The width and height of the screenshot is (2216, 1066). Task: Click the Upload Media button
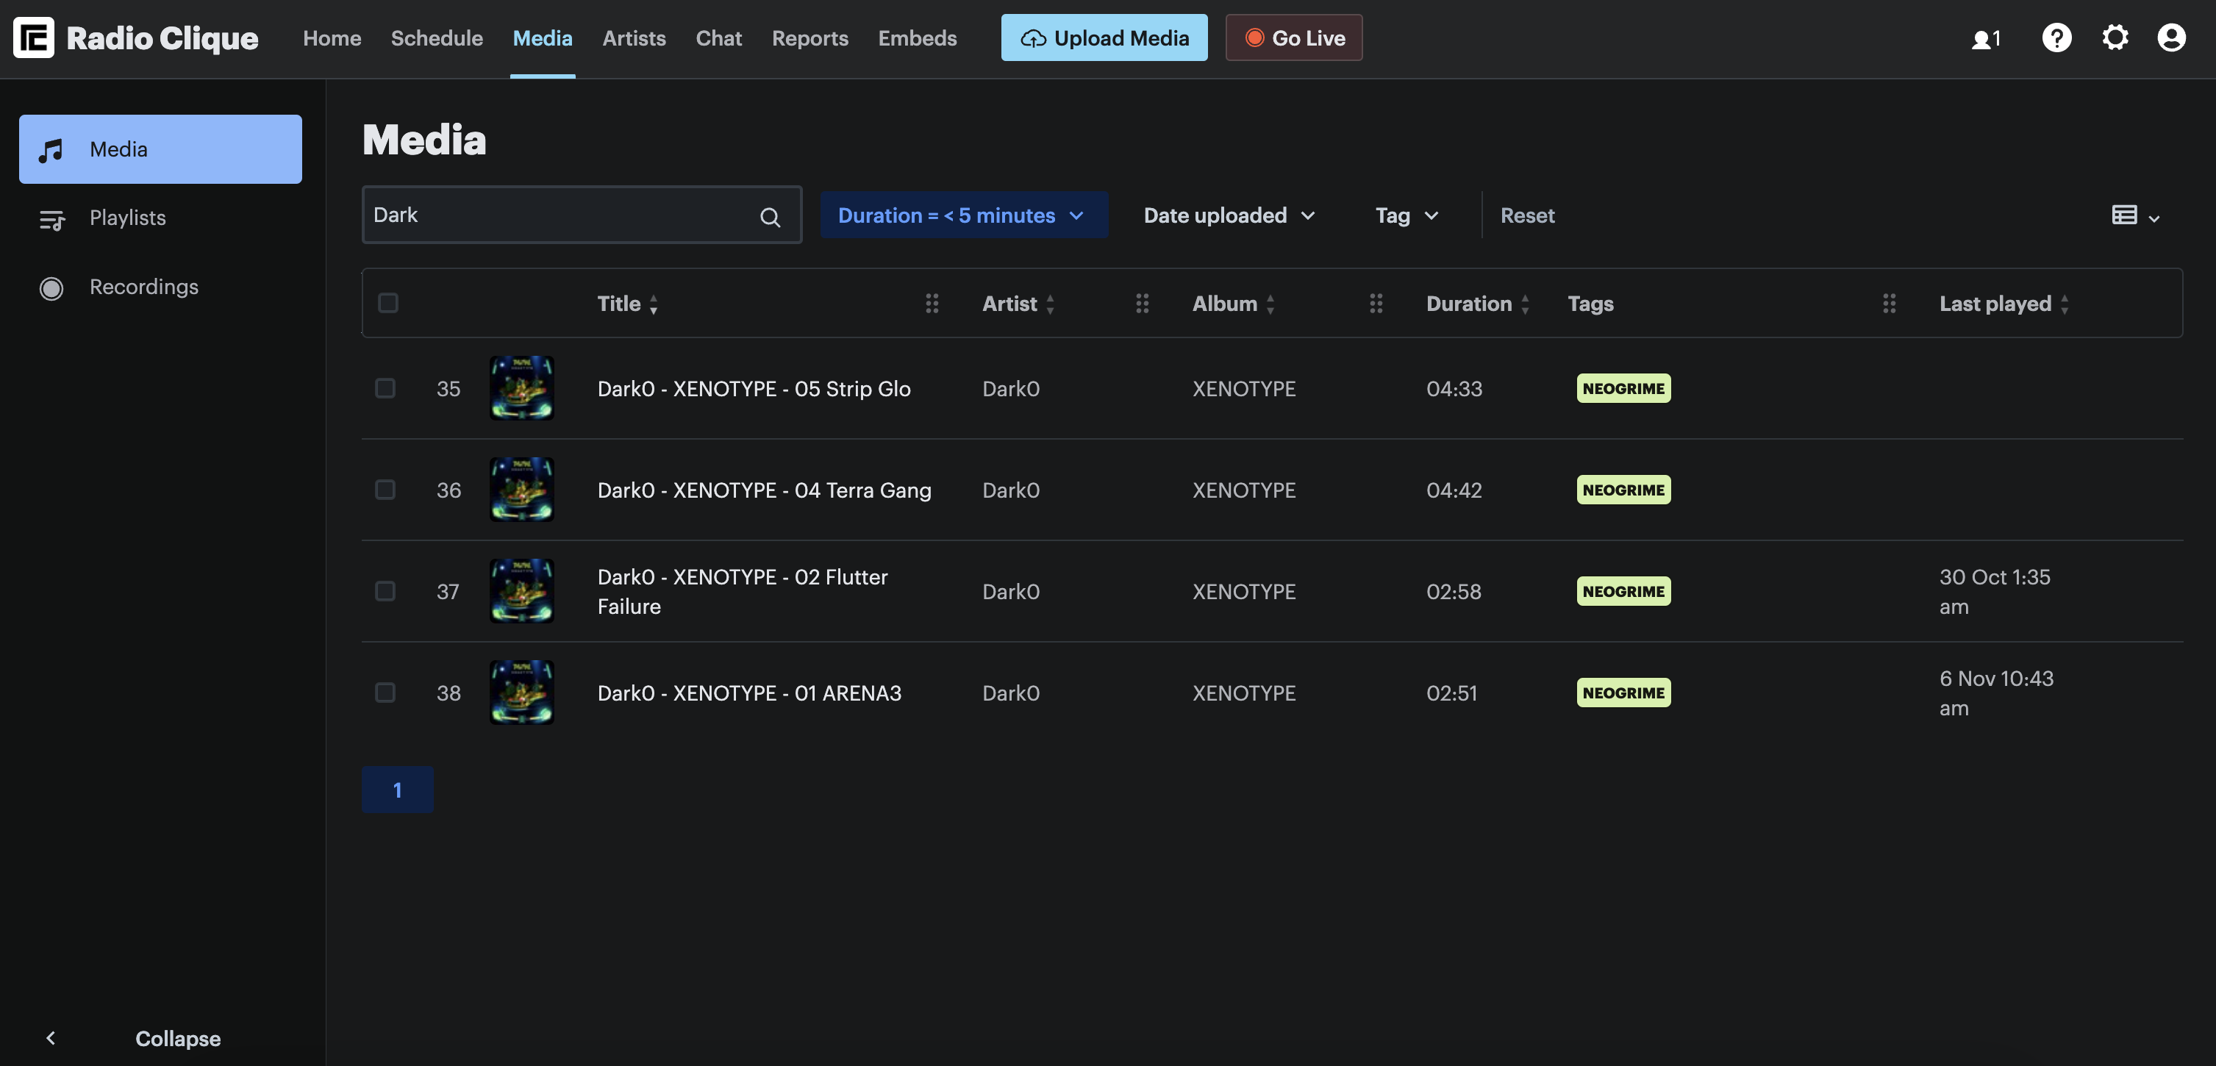tap(1104, 37)
